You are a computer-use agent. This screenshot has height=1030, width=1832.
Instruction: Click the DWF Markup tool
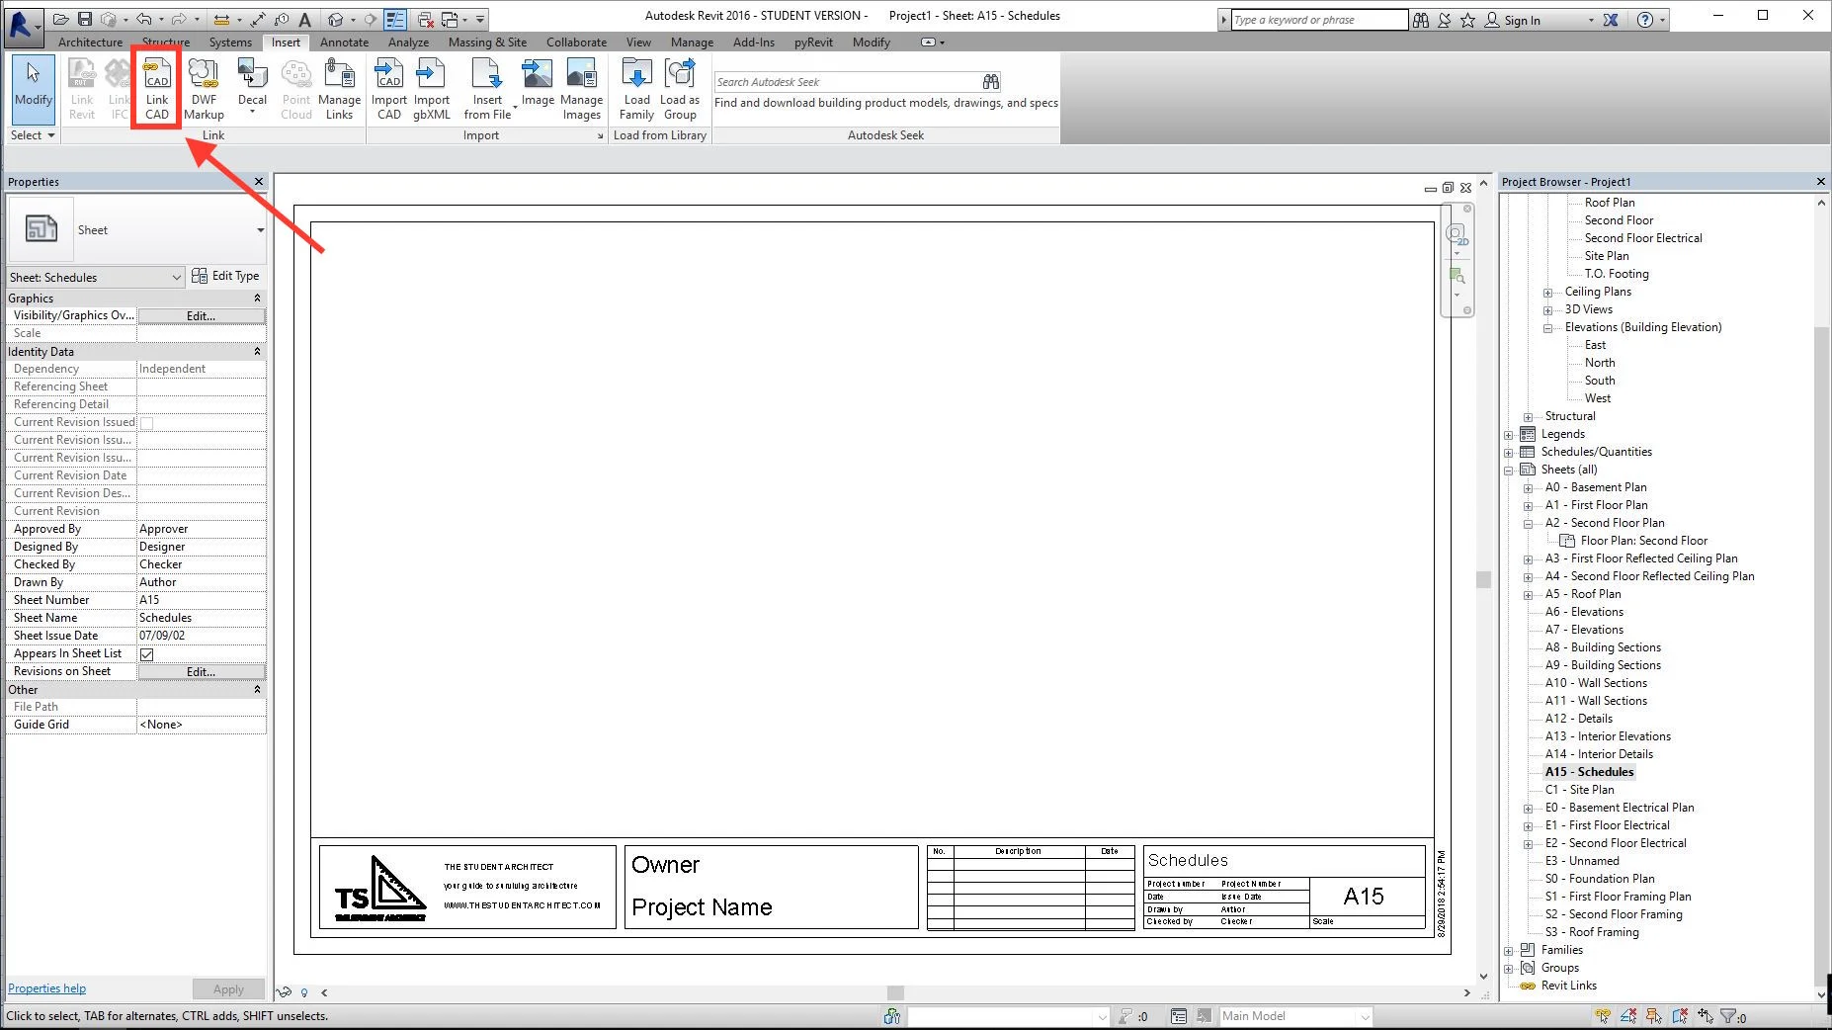point(203,87)
